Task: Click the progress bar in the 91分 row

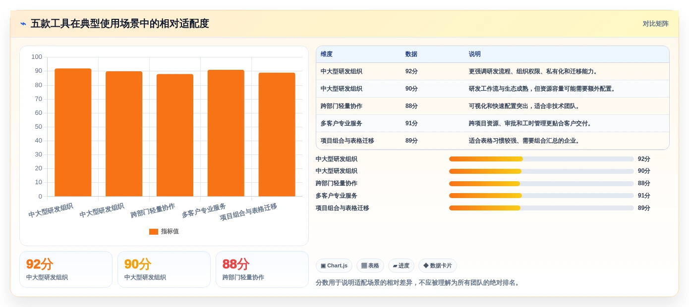Action: pos(541,196)
